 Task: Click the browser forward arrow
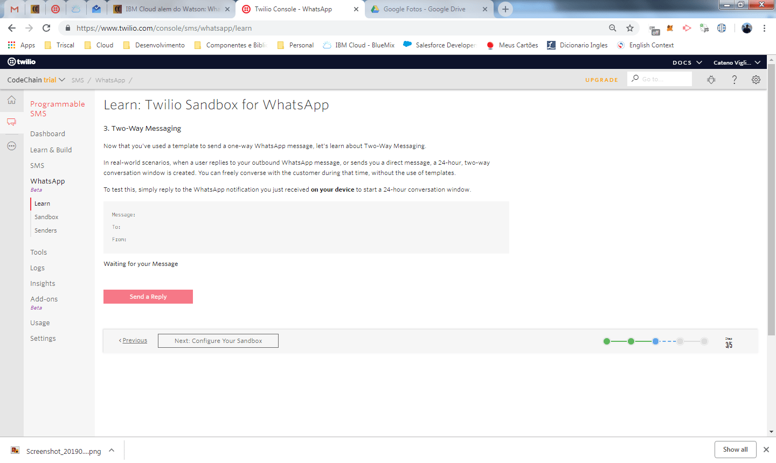pyautogui.click(x=29, y=28)
